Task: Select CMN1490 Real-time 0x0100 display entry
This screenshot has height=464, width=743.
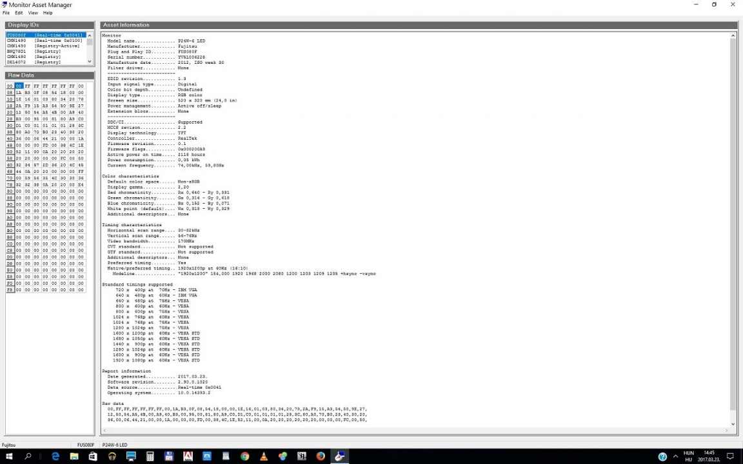Action: (x=46, y=41)
